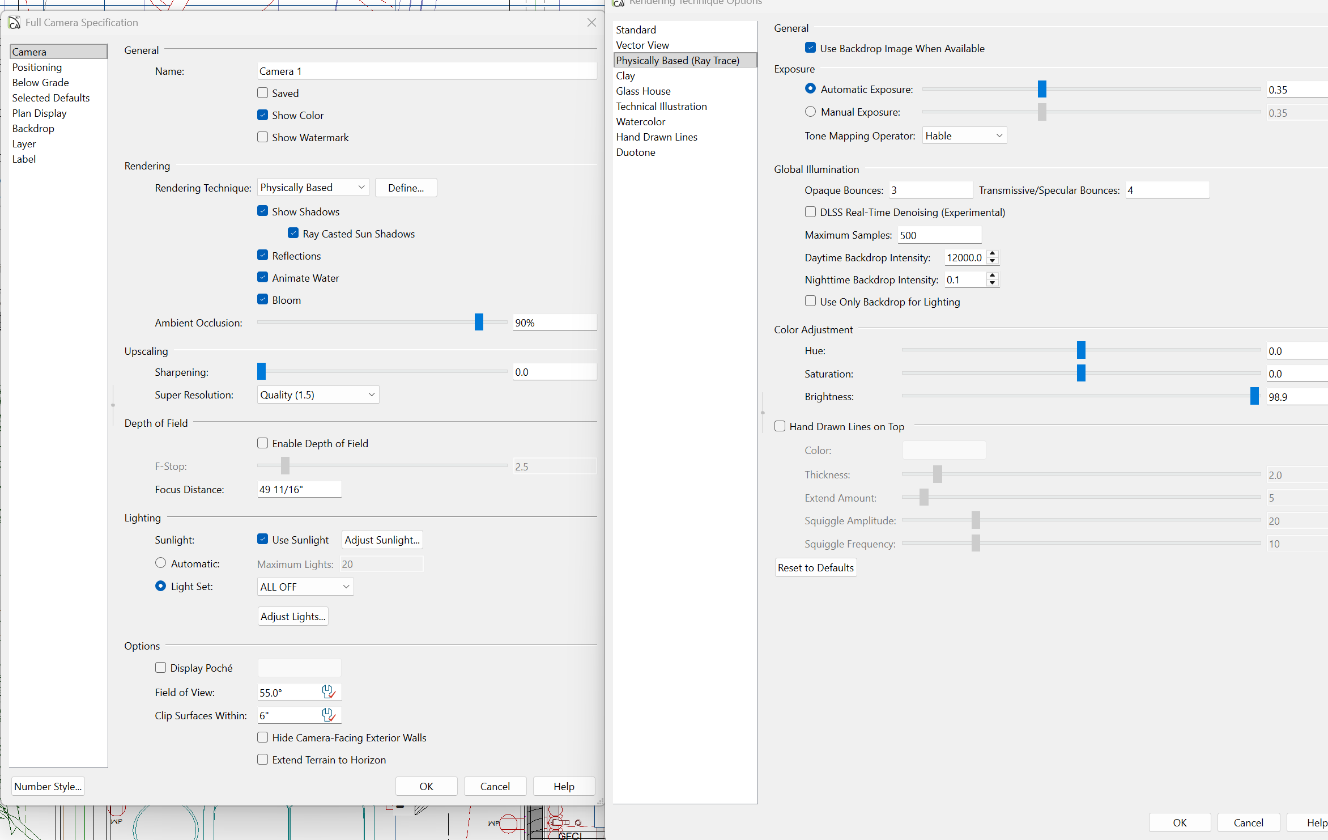Click the Maximum Samples input field
The height and width of the screenshot is (840, 1328).
pos(939,235)
